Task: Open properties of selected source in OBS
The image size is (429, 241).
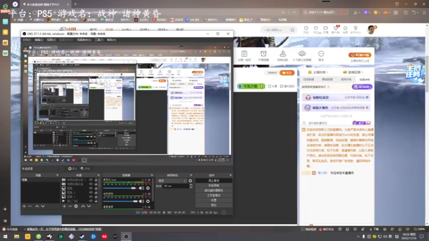Action: [73, 169]
